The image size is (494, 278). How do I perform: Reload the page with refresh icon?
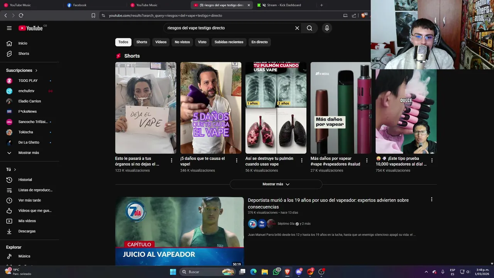point(21,15)
